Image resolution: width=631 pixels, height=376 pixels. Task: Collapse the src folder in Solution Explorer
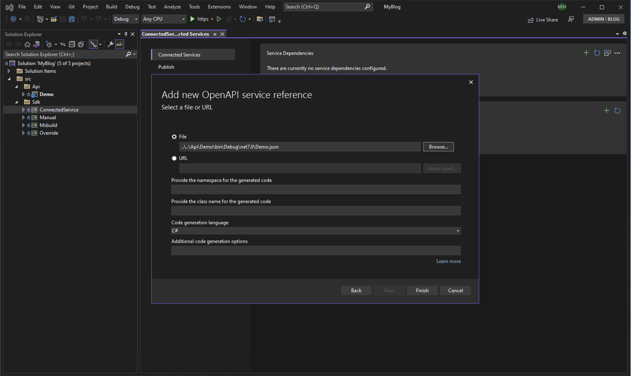pyautogui.click(x=9, y=79)
